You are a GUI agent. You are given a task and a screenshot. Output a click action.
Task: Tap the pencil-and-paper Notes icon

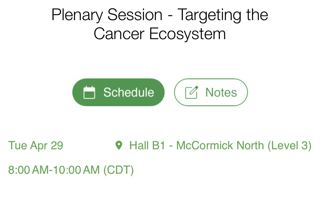coord(191,92)
